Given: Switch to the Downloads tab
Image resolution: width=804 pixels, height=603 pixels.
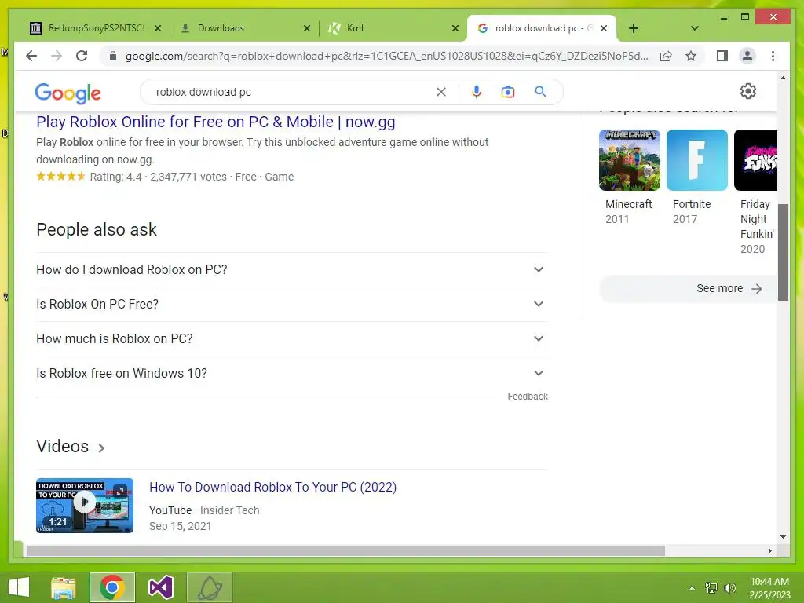Looking at the screenshot, I should [x=244, y=28].
